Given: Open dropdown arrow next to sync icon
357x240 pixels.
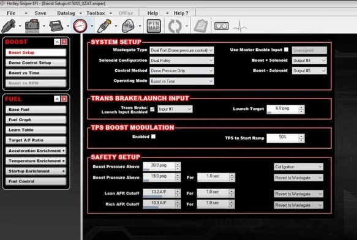Looking at the screenshot, I should pos(187,26).
